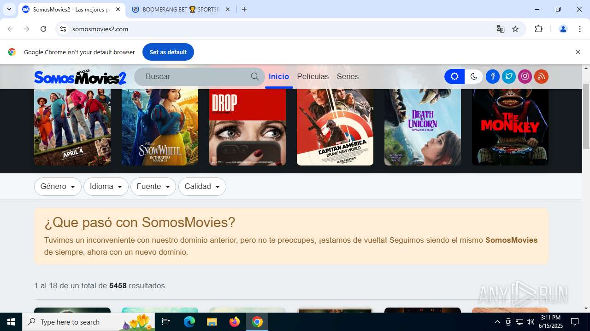Launch Microsoft Edge from taskbar
Screen dimensions: 590x331
[189, 322]
